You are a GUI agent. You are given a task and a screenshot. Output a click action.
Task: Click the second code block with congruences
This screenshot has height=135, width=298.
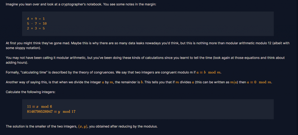[x=148, y=109]
